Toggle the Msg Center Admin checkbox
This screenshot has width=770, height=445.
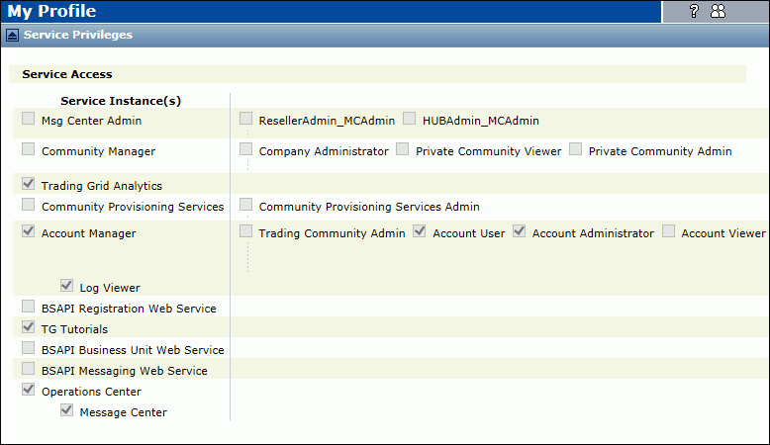pos(29,120)
